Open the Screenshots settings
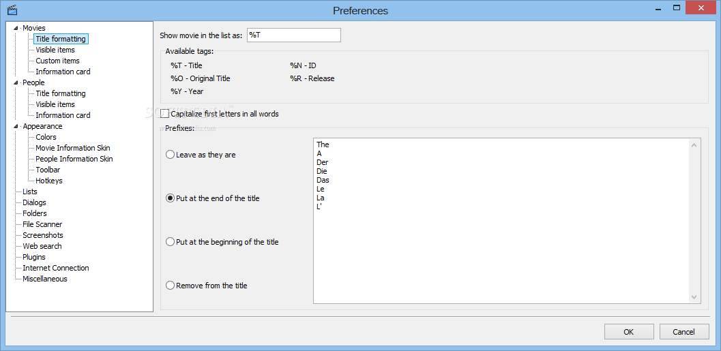 tap(43, 235)
